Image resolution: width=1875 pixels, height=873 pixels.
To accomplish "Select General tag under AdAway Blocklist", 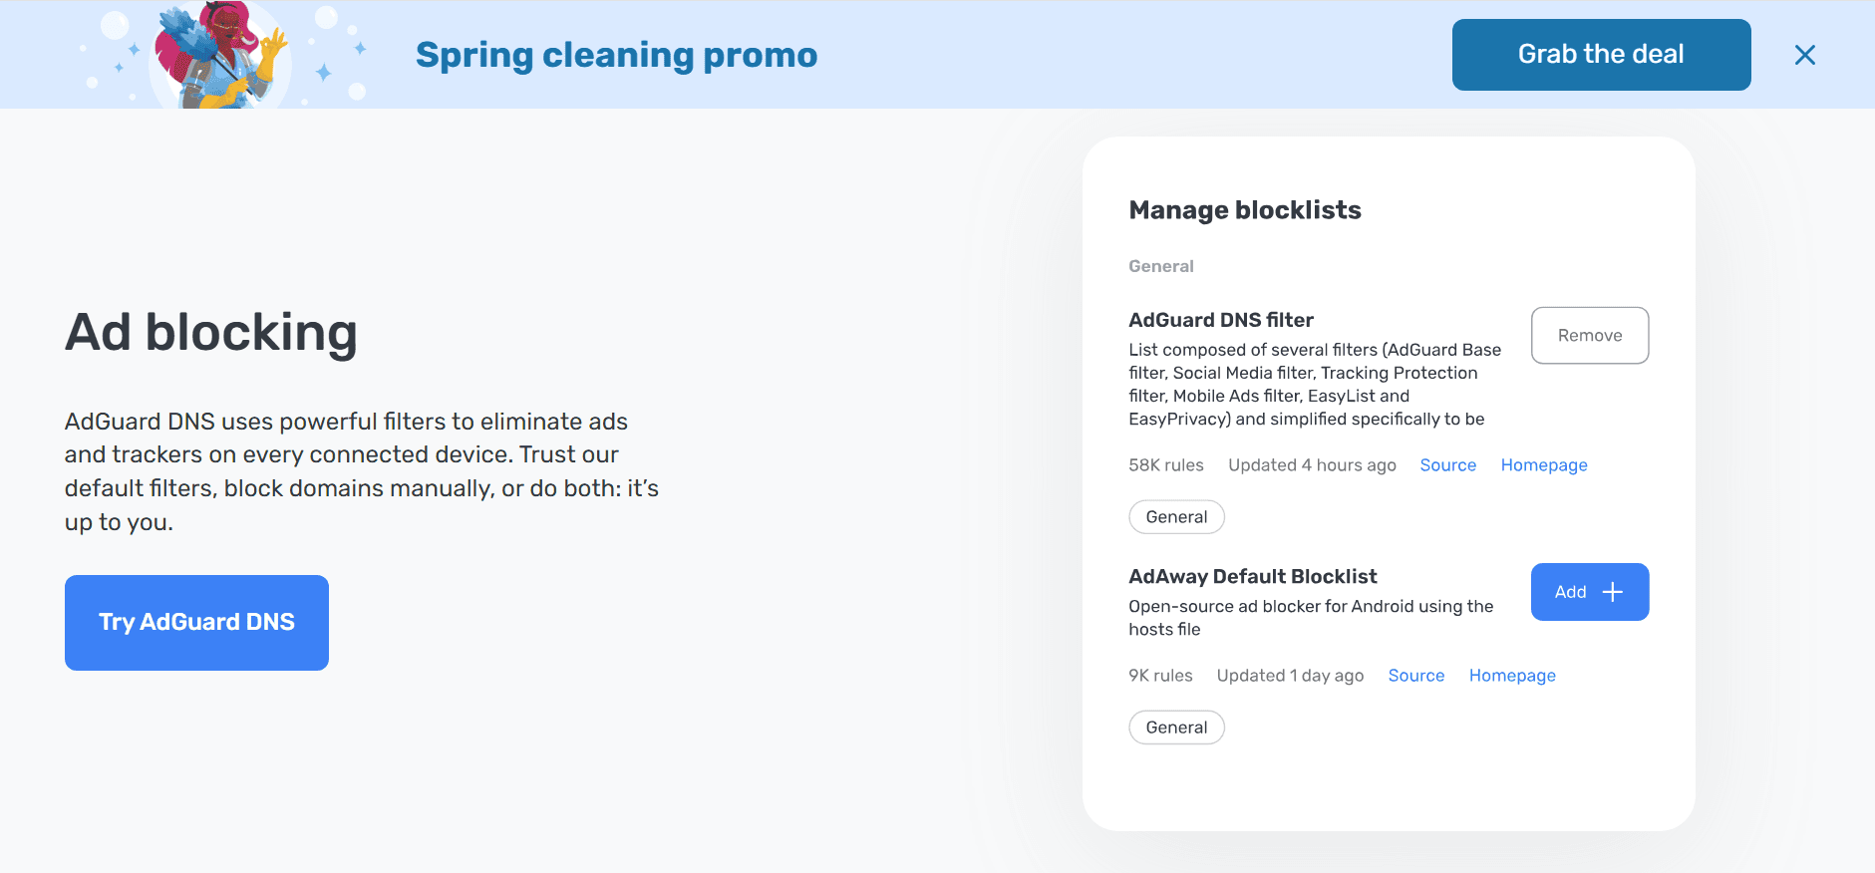I will coord(1176,727).
